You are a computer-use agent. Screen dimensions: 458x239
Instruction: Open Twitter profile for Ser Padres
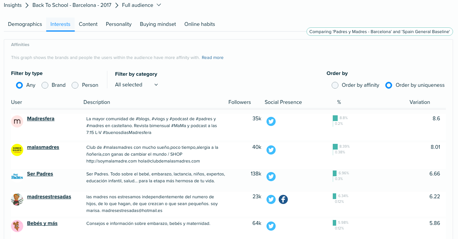pos(271,177)
